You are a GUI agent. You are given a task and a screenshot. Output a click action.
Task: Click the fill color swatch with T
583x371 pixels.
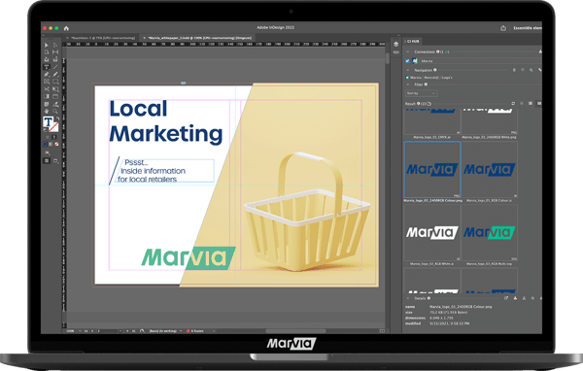(x=48, y=122)
